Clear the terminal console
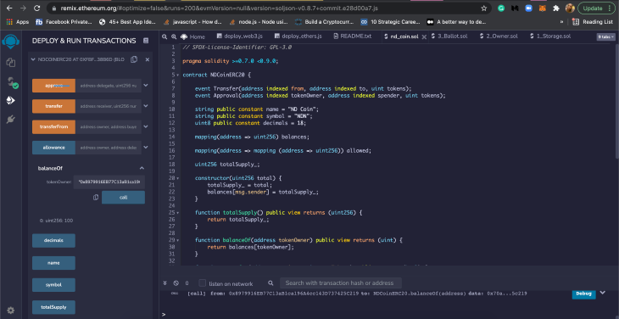This screenshot has width=619, height=319. click(x=176, y=283)
